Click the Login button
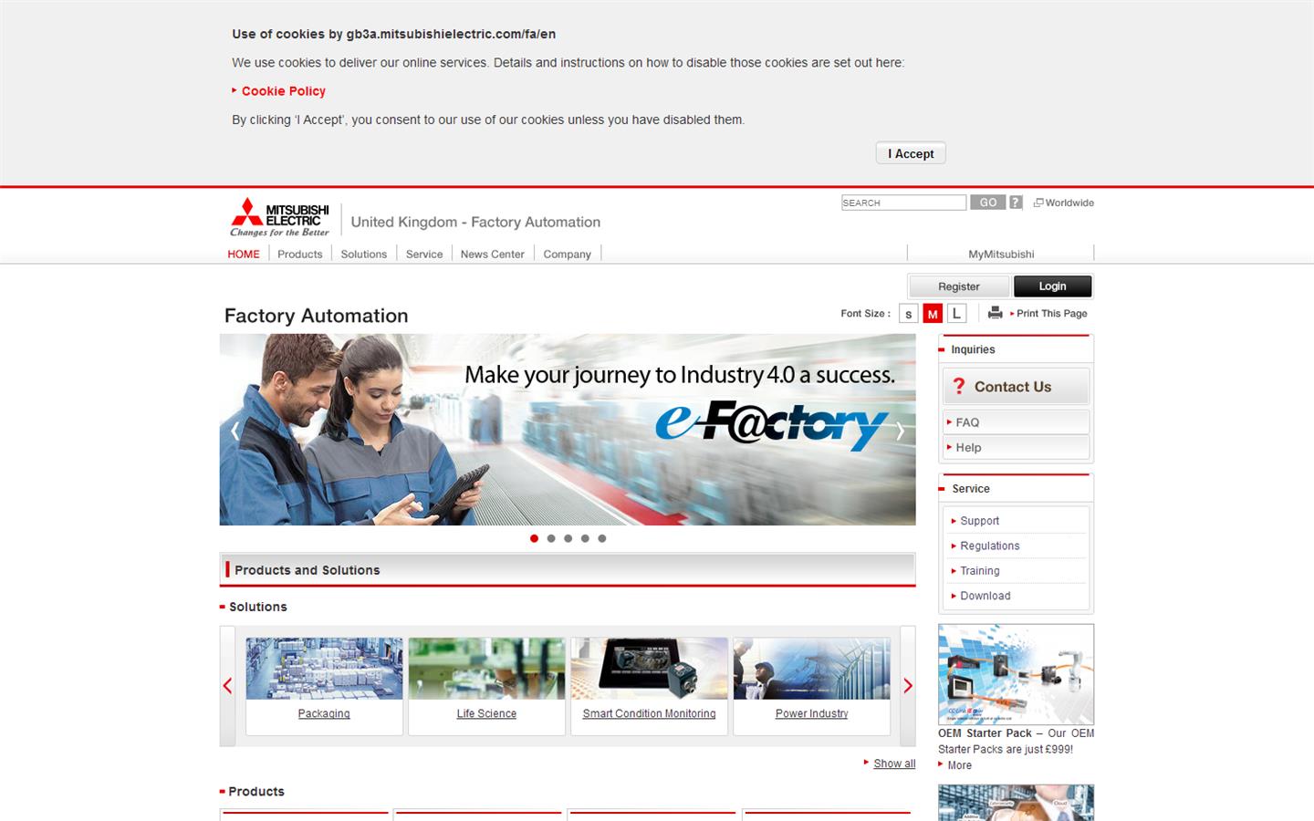The image size is (1314, 821). coord(1052,286)
